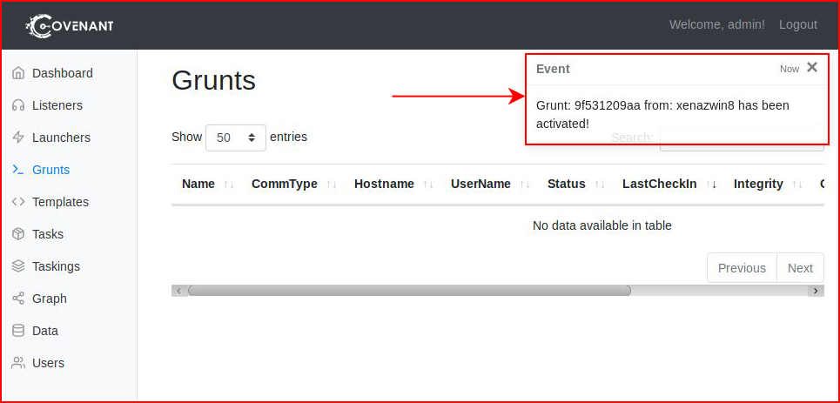
Task: Open the Dashboard page
Action: (x=62, y=73)
